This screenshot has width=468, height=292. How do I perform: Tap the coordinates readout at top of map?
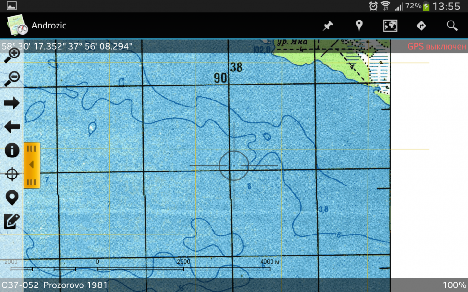click(67, 46)
